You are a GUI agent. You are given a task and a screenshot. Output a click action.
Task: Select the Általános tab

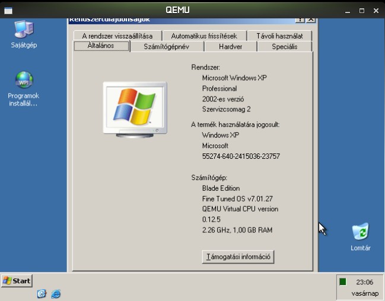click(x=101, y=46)
